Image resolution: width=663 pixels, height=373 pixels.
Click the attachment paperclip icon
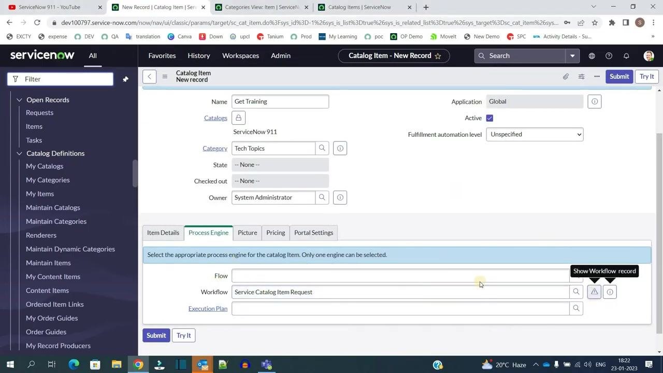566,76
